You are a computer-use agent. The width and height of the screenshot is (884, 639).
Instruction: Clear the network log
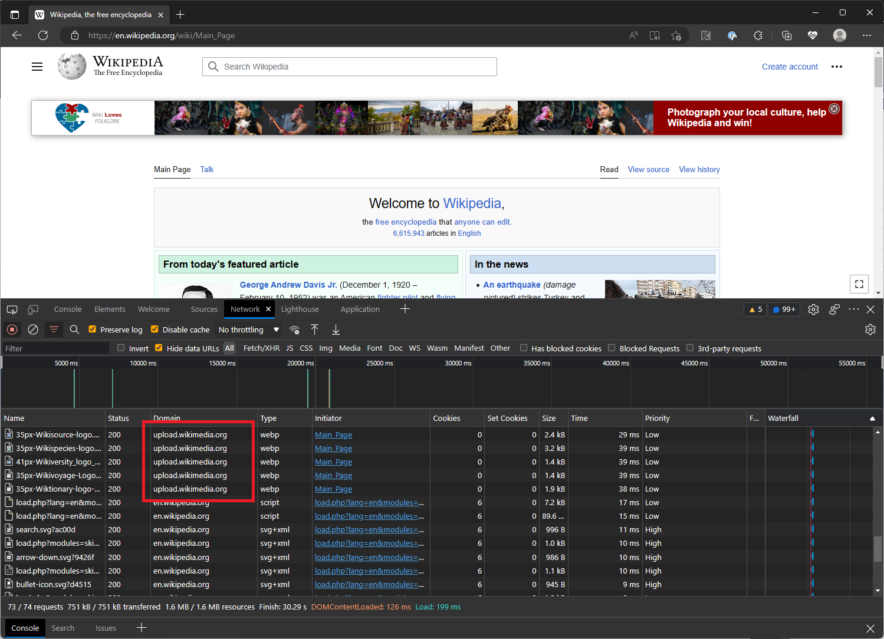click(x=33, y=330)
